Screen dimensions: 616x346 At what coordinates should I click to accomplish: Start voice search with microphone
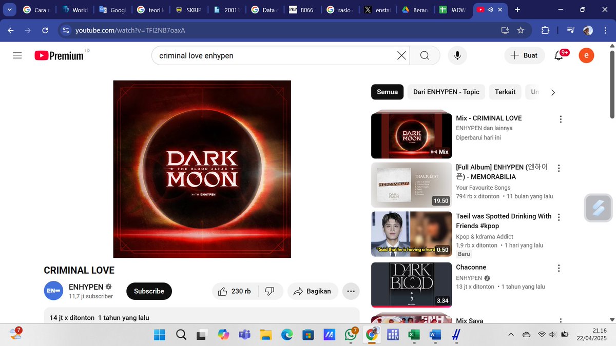tap(457, 55)
